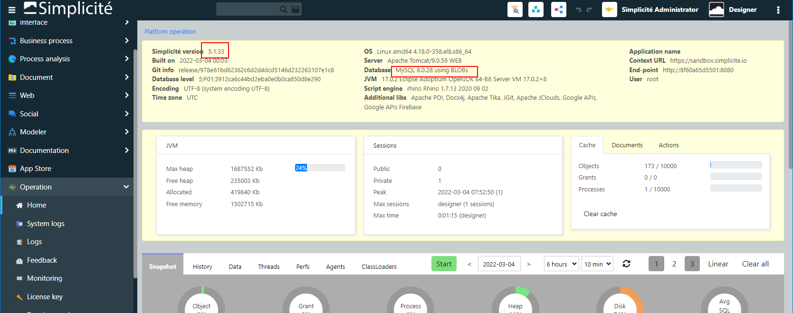Click the Home house icon
The height and width of the screenshot is (313, 793).
point(19,205)
